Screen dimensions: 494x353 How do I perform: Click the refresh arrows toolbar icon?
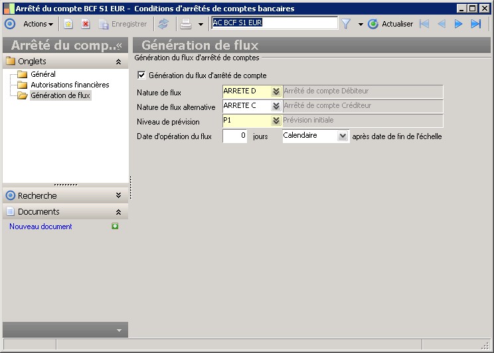point(163,24)
